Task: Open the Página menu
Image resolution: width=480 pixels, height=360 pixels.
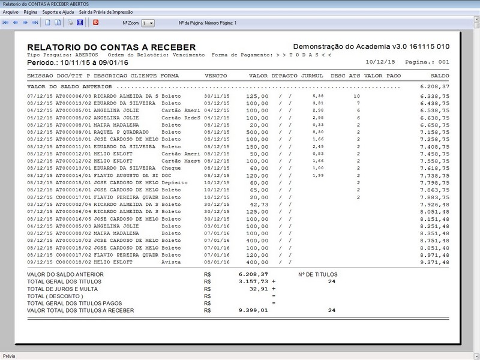Action: point(31,12)
